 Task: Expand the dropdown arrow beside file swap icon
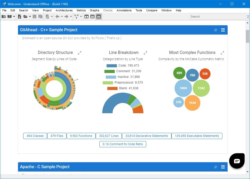tap(52, 17)
